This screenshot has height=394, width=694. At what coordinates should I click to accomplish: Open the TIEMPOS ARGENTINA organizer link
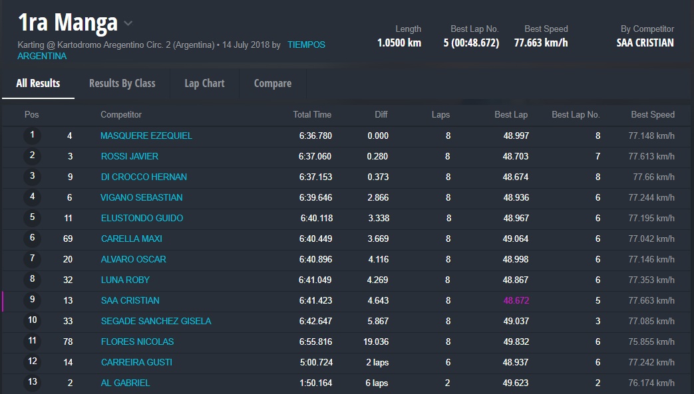pos(306,45)
